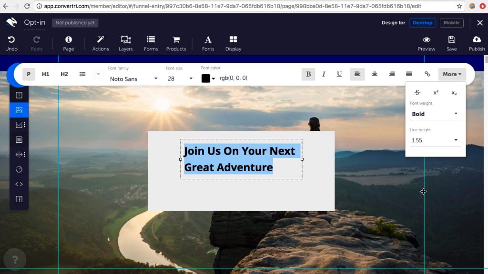Toggle Italic formatting
The height and width of the screenshot is (274, 488).
click(x=324, y=74)
